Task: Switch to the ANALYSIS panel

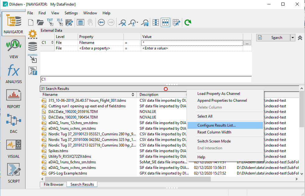Action: pyautogui.click(x=14, y=74)
